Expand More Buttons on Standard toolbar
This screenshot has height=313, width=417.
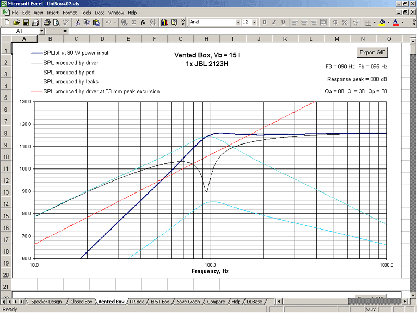183,22
